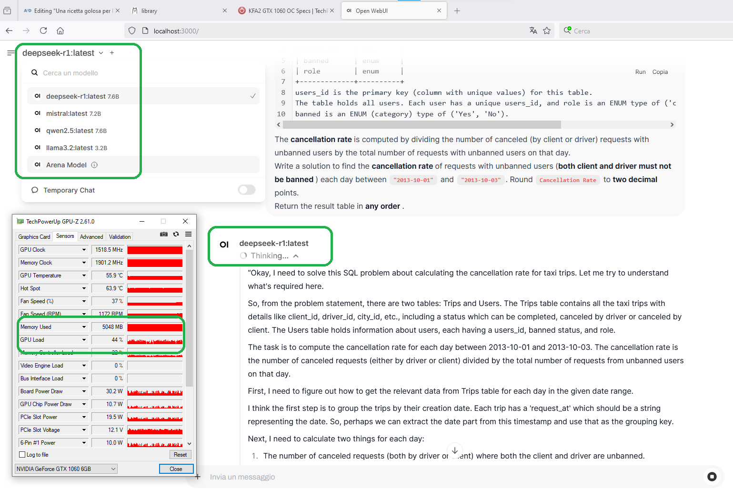The width and height of the screenshot is (733, 490).
Task: Click the page info icon in the address bar
Action: tap(145, 31)
